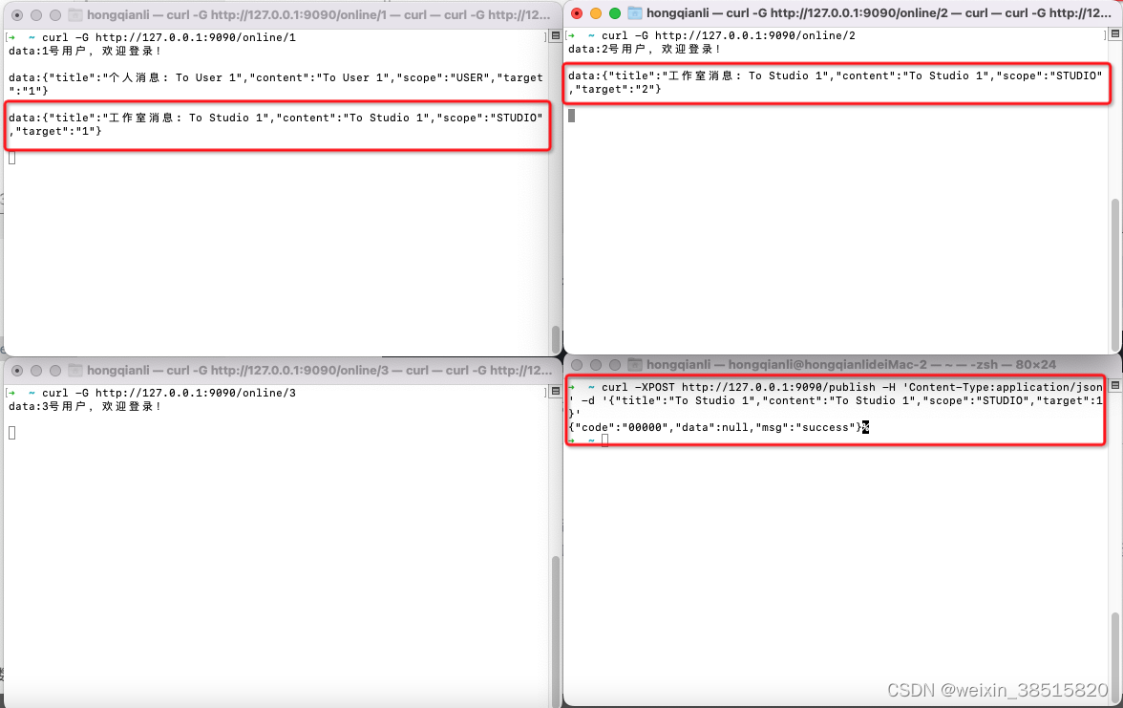Click the online/1 terminal scrollbar thumb
The width and height of the screenshot is (1123, 708).
click(556, 339)
